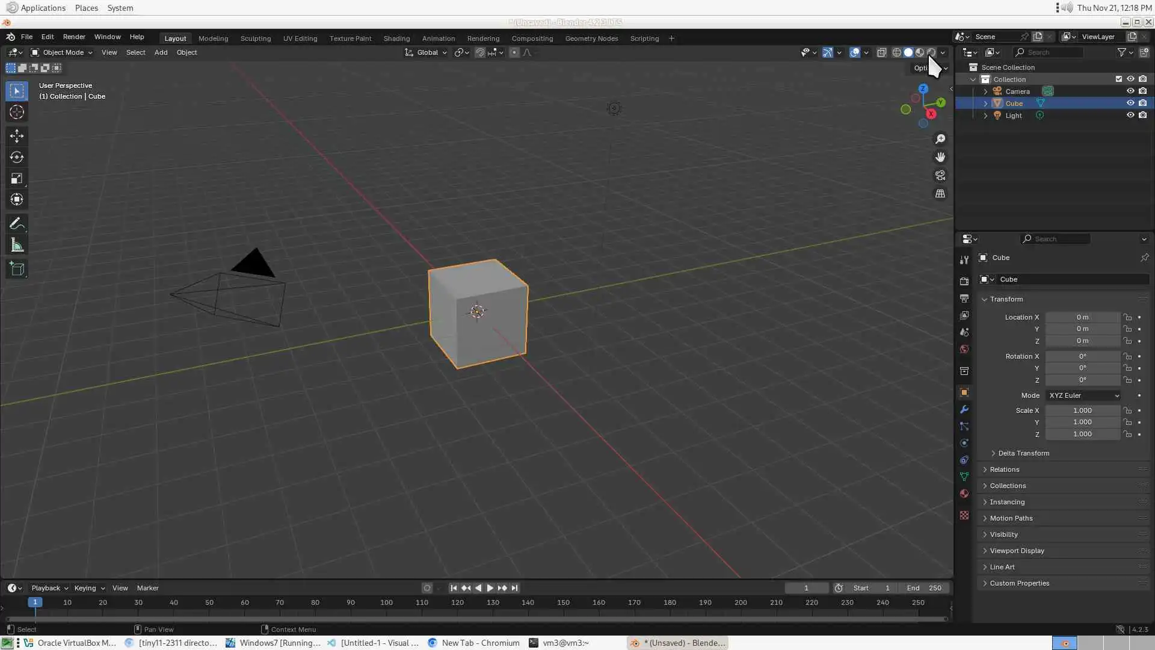Hide the Cube in viewport

(x=1130, y=103)
